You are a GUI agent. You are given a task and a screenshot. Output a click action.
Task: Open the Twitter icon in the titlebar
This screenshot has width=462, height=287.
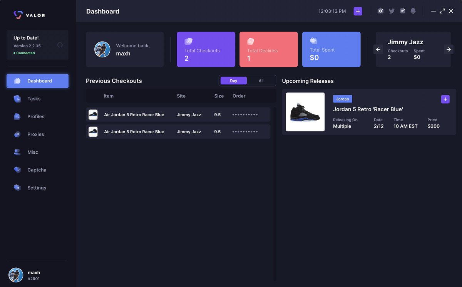(392, 11)
